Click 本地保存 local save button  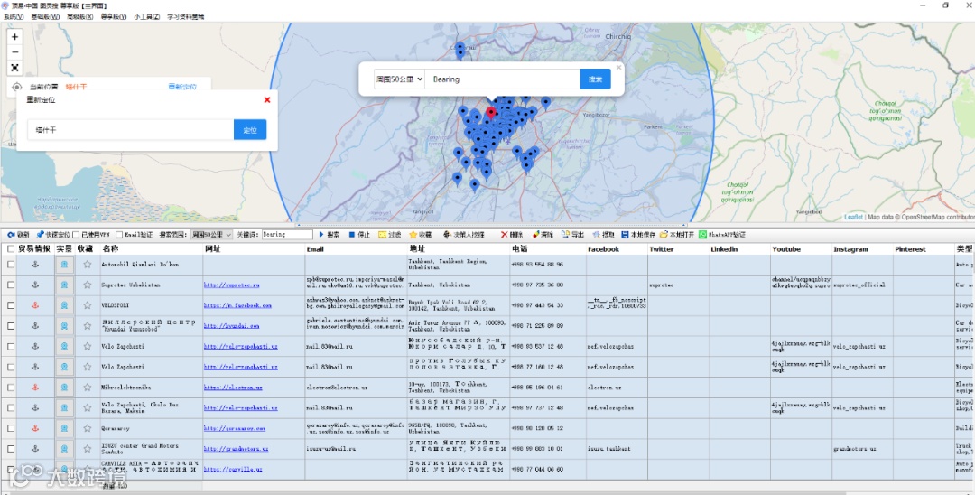(638, 235)
